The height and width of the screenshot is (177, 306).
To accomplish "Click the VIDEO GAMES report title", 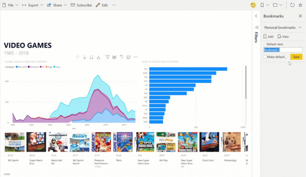I will point(28,45).
